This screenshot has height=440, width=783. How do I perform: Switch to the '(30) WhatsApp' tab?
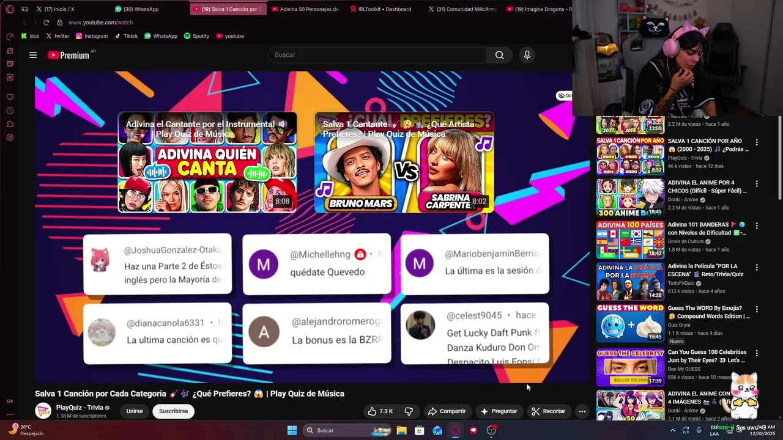(x=150, y=9)
